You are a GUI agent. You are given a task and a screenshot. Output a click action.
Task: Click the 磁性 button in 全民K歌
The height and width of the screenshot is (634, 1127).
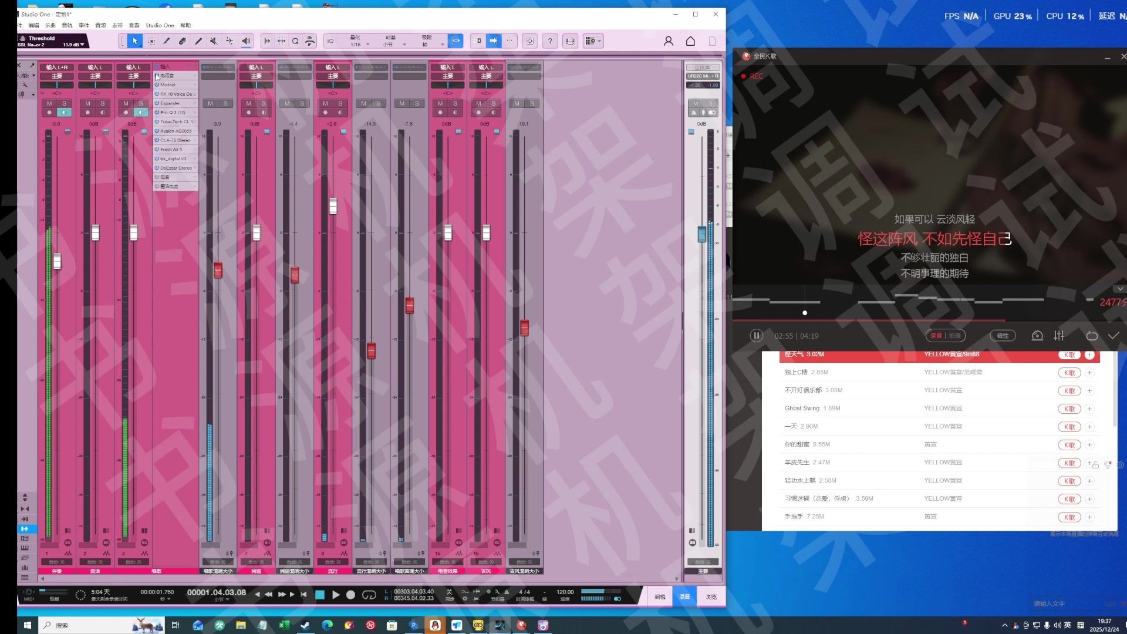[x=1003, y=336]
